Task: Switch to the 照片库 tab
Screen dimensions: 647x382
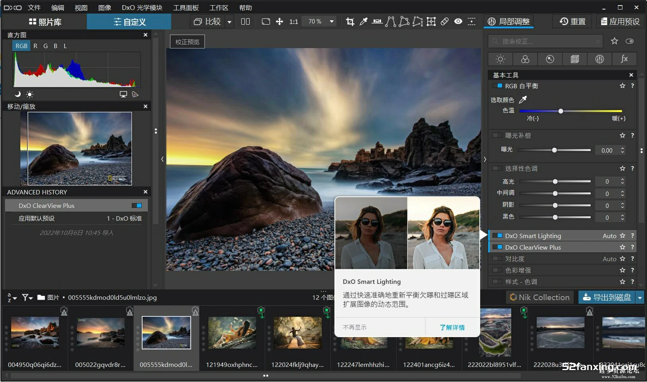Action: tap(45, 22)
